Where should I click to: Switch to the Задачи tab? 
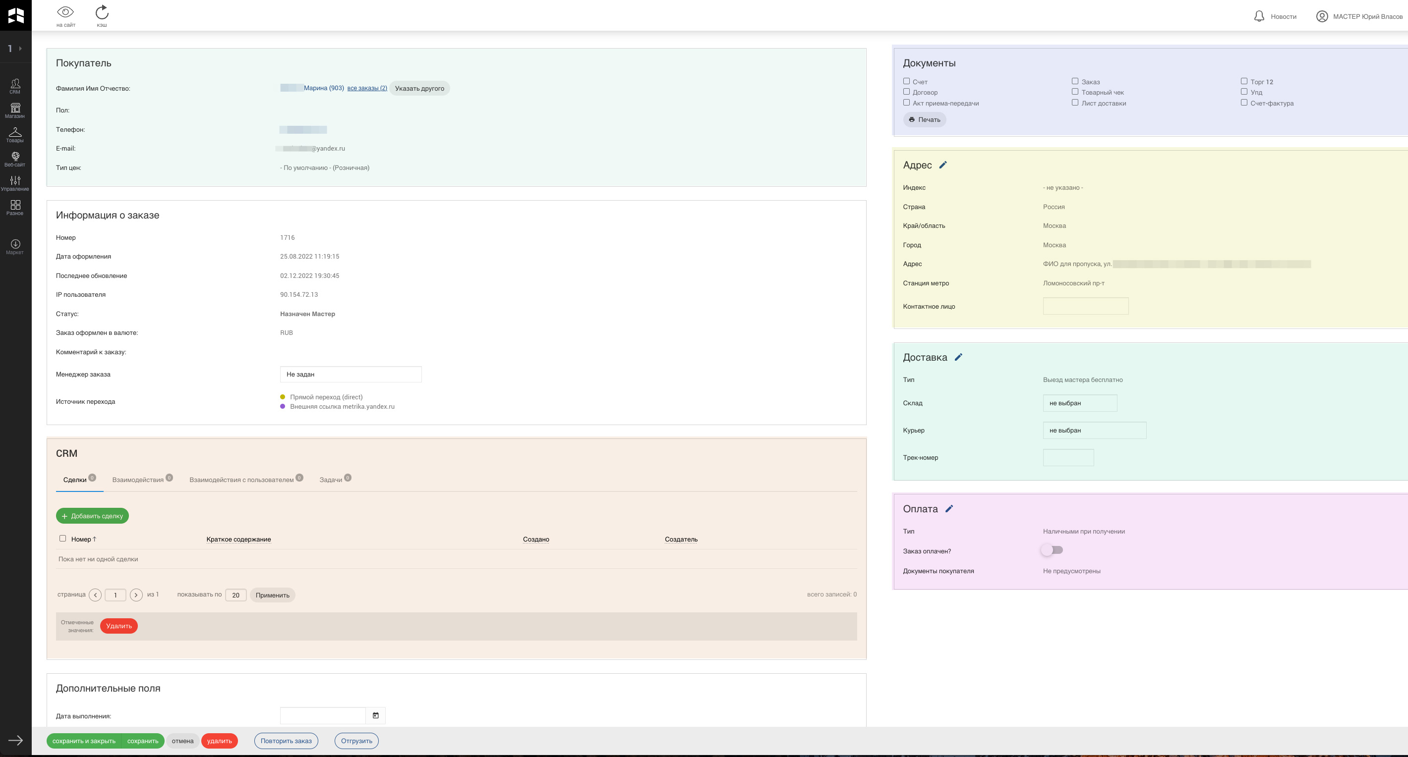(331, 480)
